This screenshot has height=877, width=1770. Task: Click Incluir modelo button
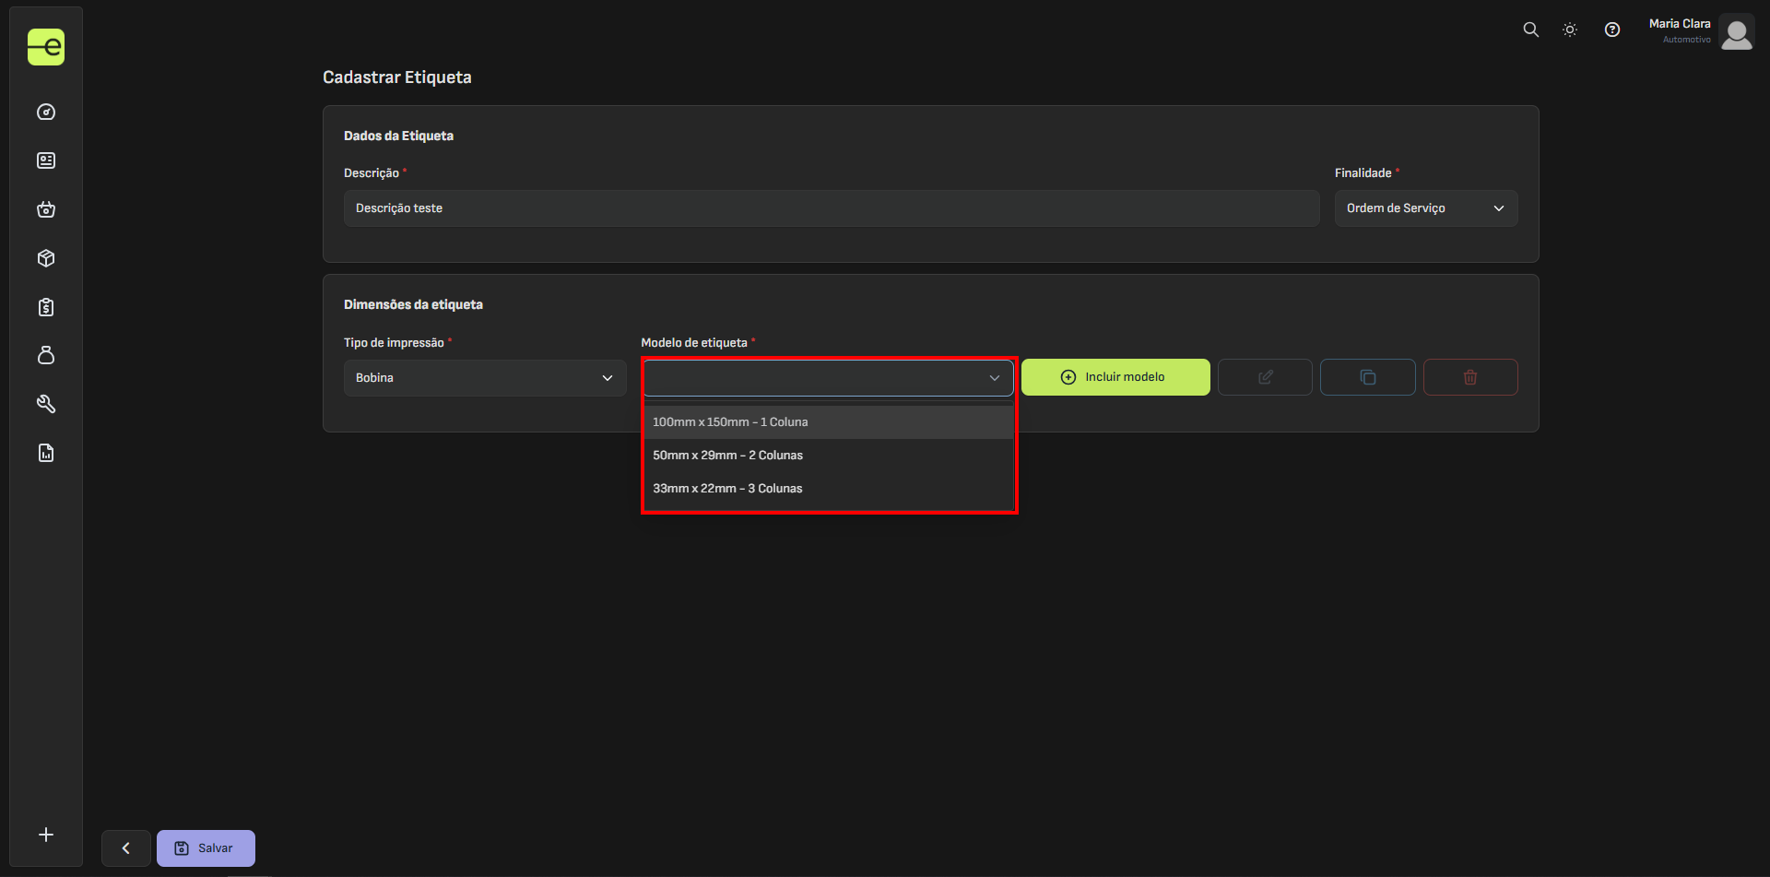click(1115, 377)
